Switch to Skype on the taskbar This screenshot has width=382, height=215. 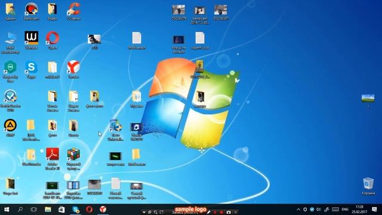point(76,210)
